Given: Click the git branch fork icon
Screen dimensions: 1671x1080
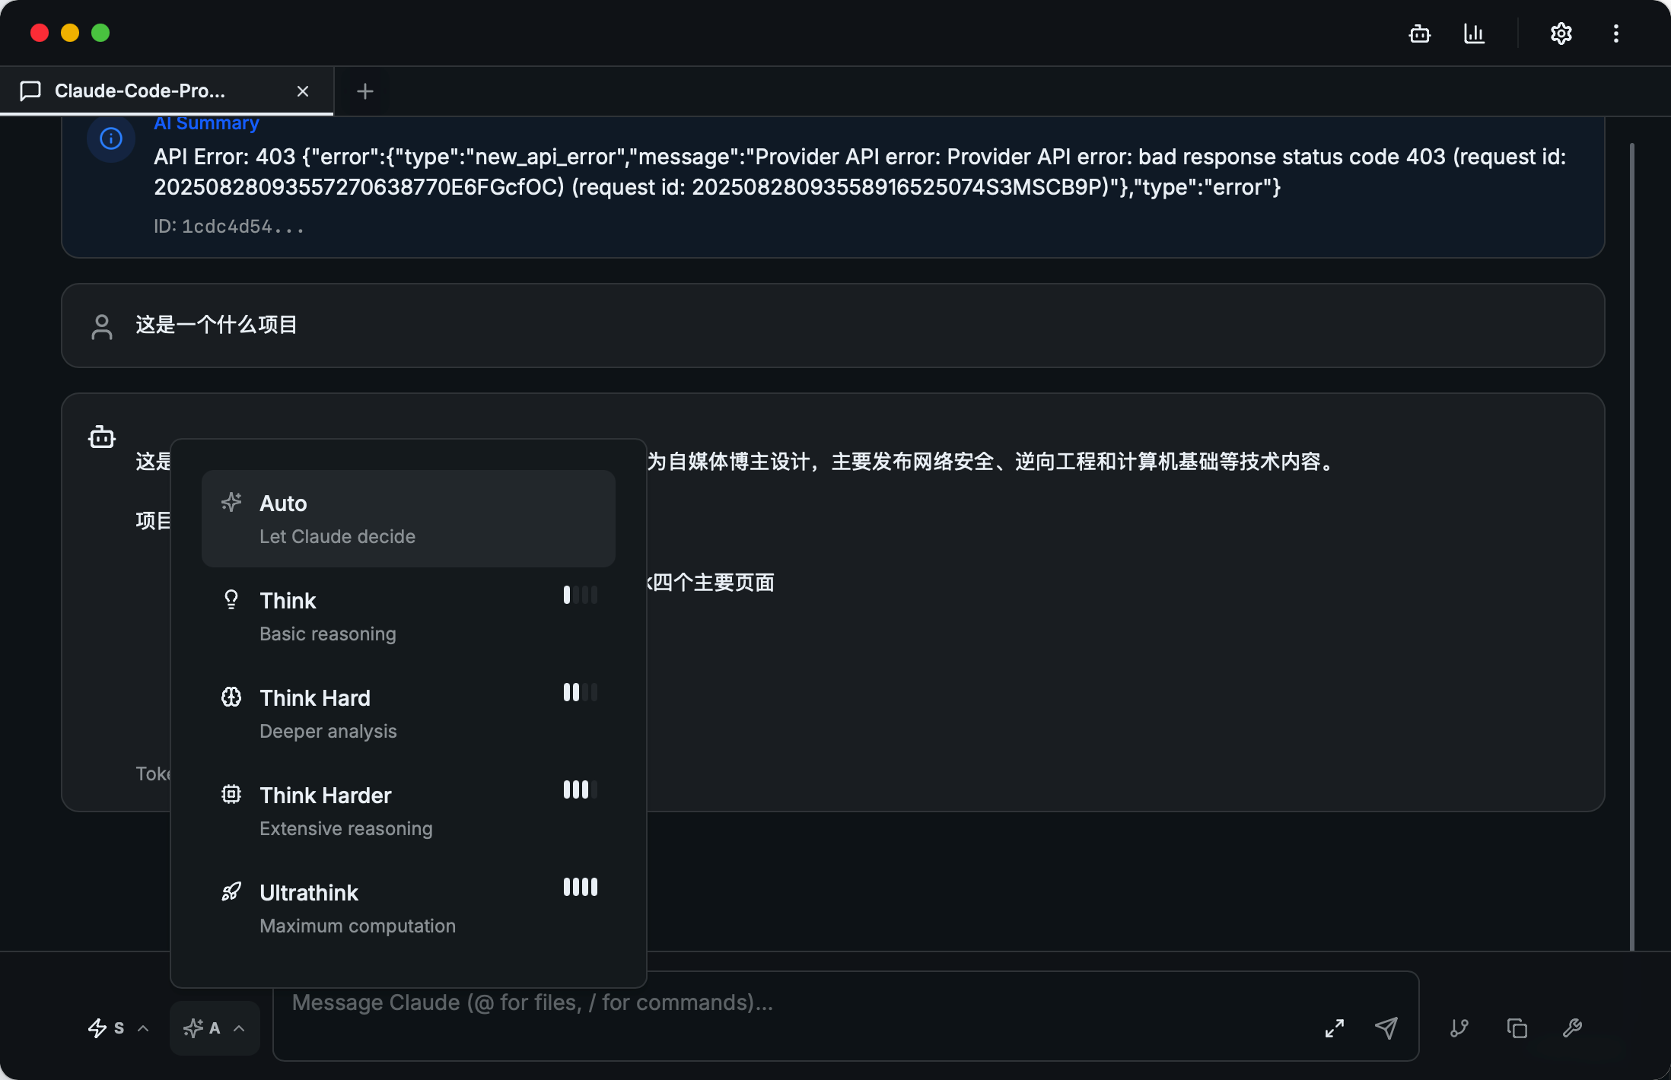Looking at the screenshot, I should [x=1459, y=1028].
